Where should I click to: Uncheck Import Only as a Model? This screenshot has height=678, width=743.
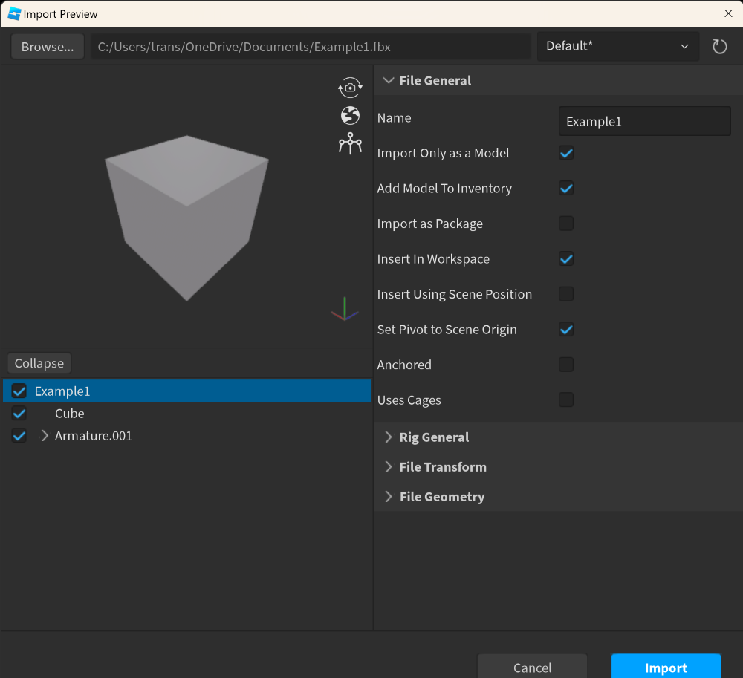click(x=565, y=153)
